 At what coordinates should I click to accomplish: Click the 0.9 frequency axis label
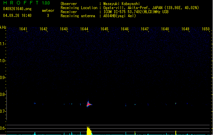(3, 78)
